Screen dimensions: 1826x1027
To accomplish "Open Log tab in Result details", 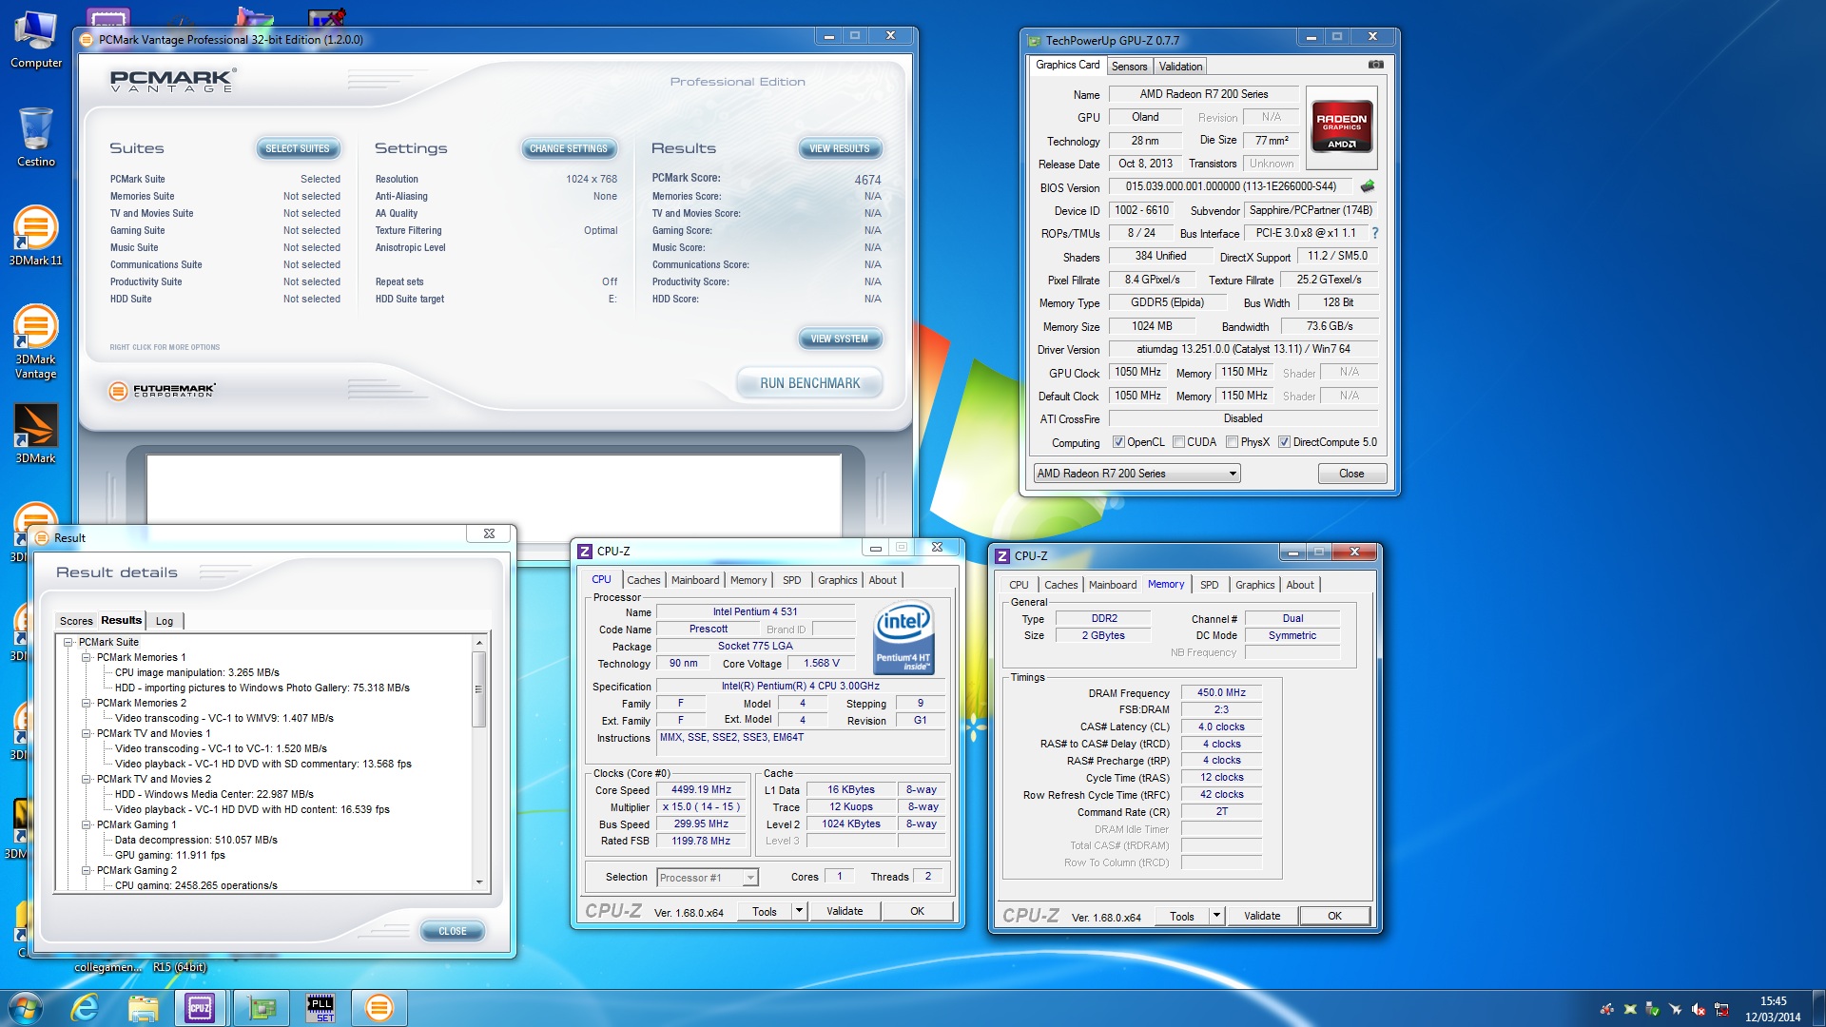I will click(x=165, y=621).
